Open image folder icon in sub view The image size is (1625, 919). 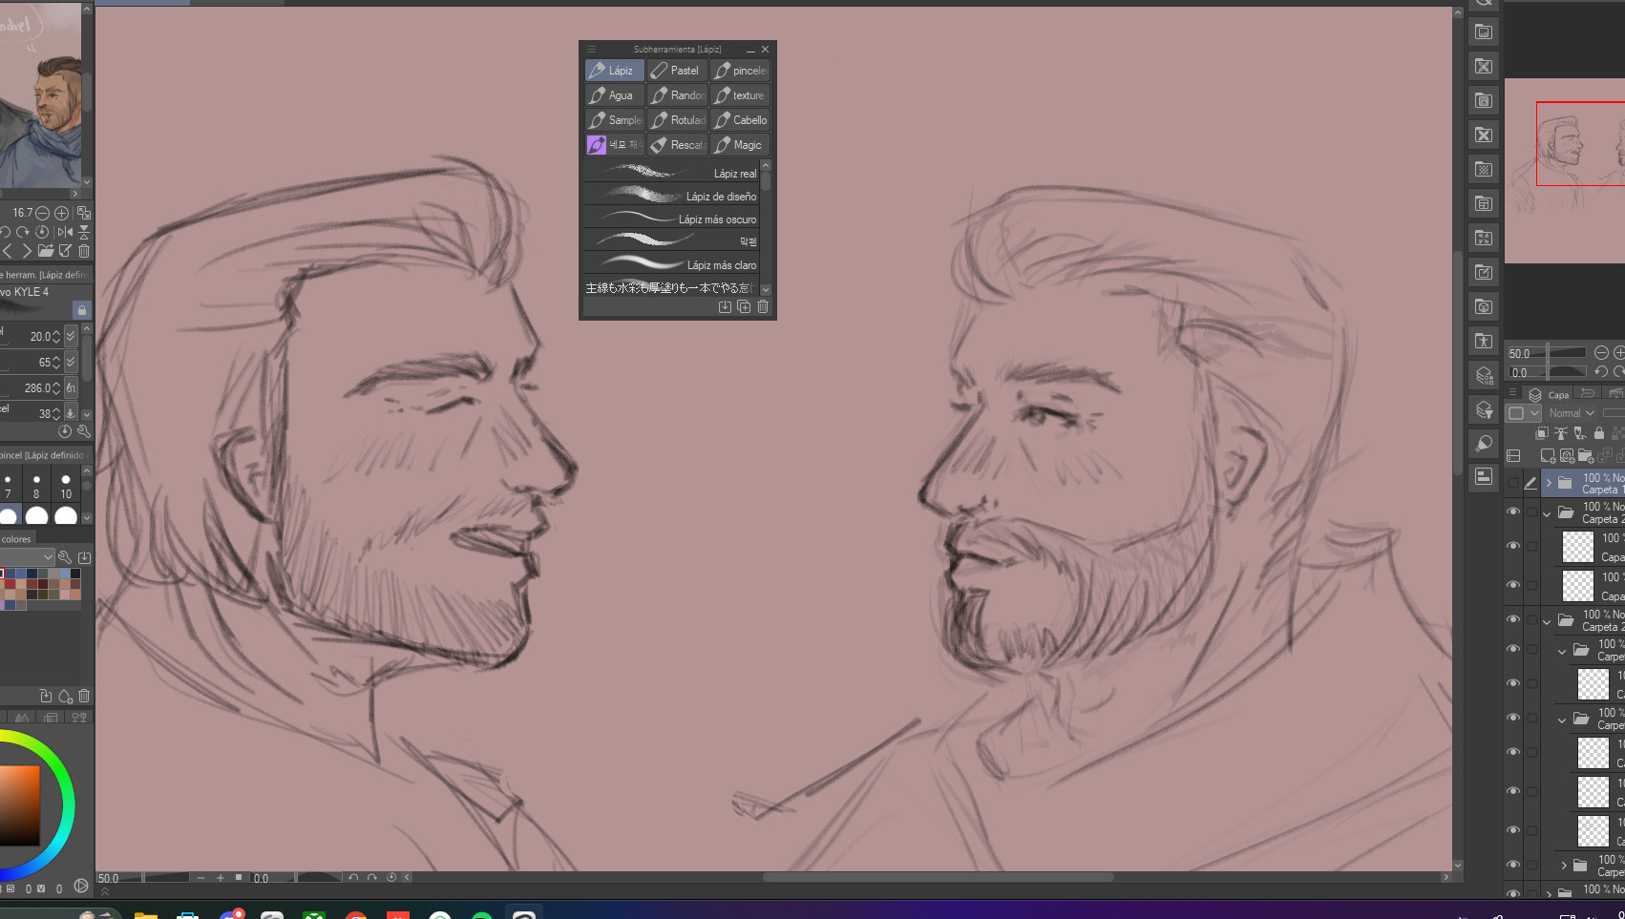[45, 251]
